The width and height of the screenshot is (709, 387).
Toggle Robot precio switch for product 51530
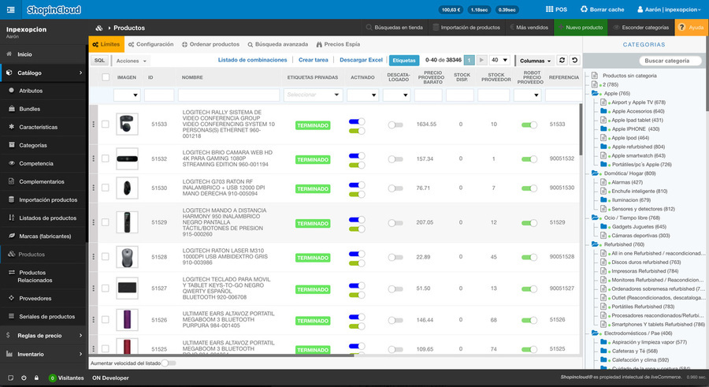coord(529,188)
